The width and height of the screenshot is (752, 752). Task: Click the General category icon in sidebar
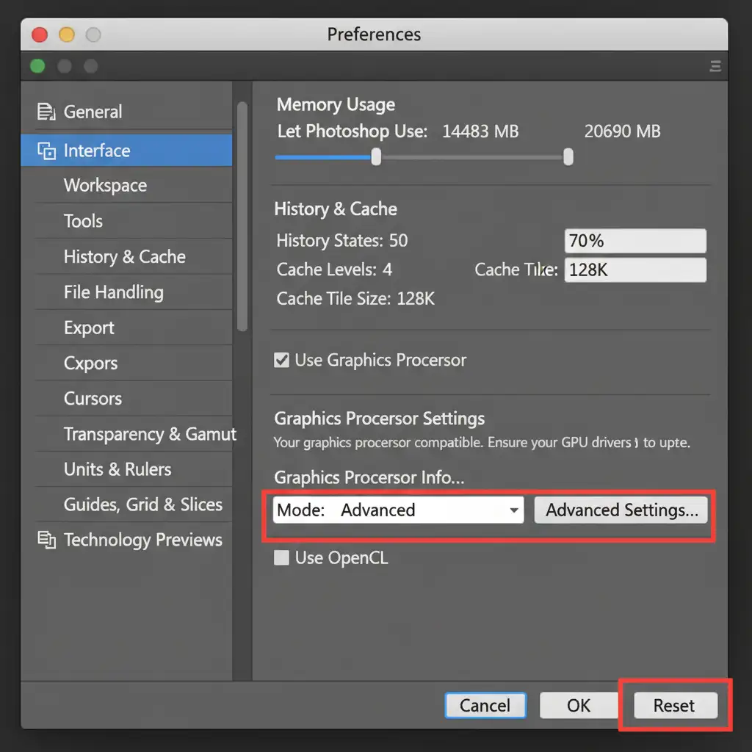(x=46, y=112)
